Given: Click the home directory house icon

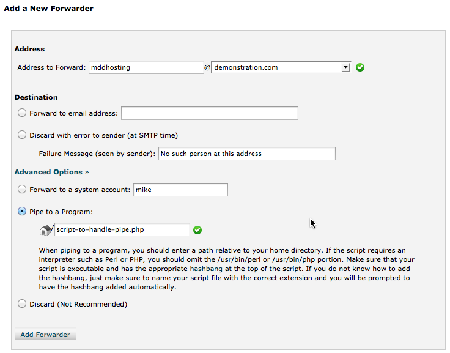Looking at the screenshot, I should (45, 230).
